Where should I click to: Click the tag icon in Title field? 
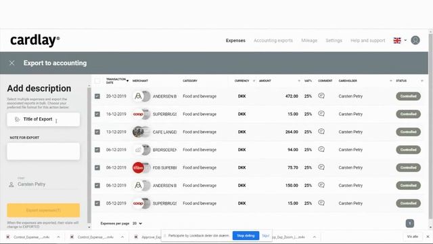(17, 119)
